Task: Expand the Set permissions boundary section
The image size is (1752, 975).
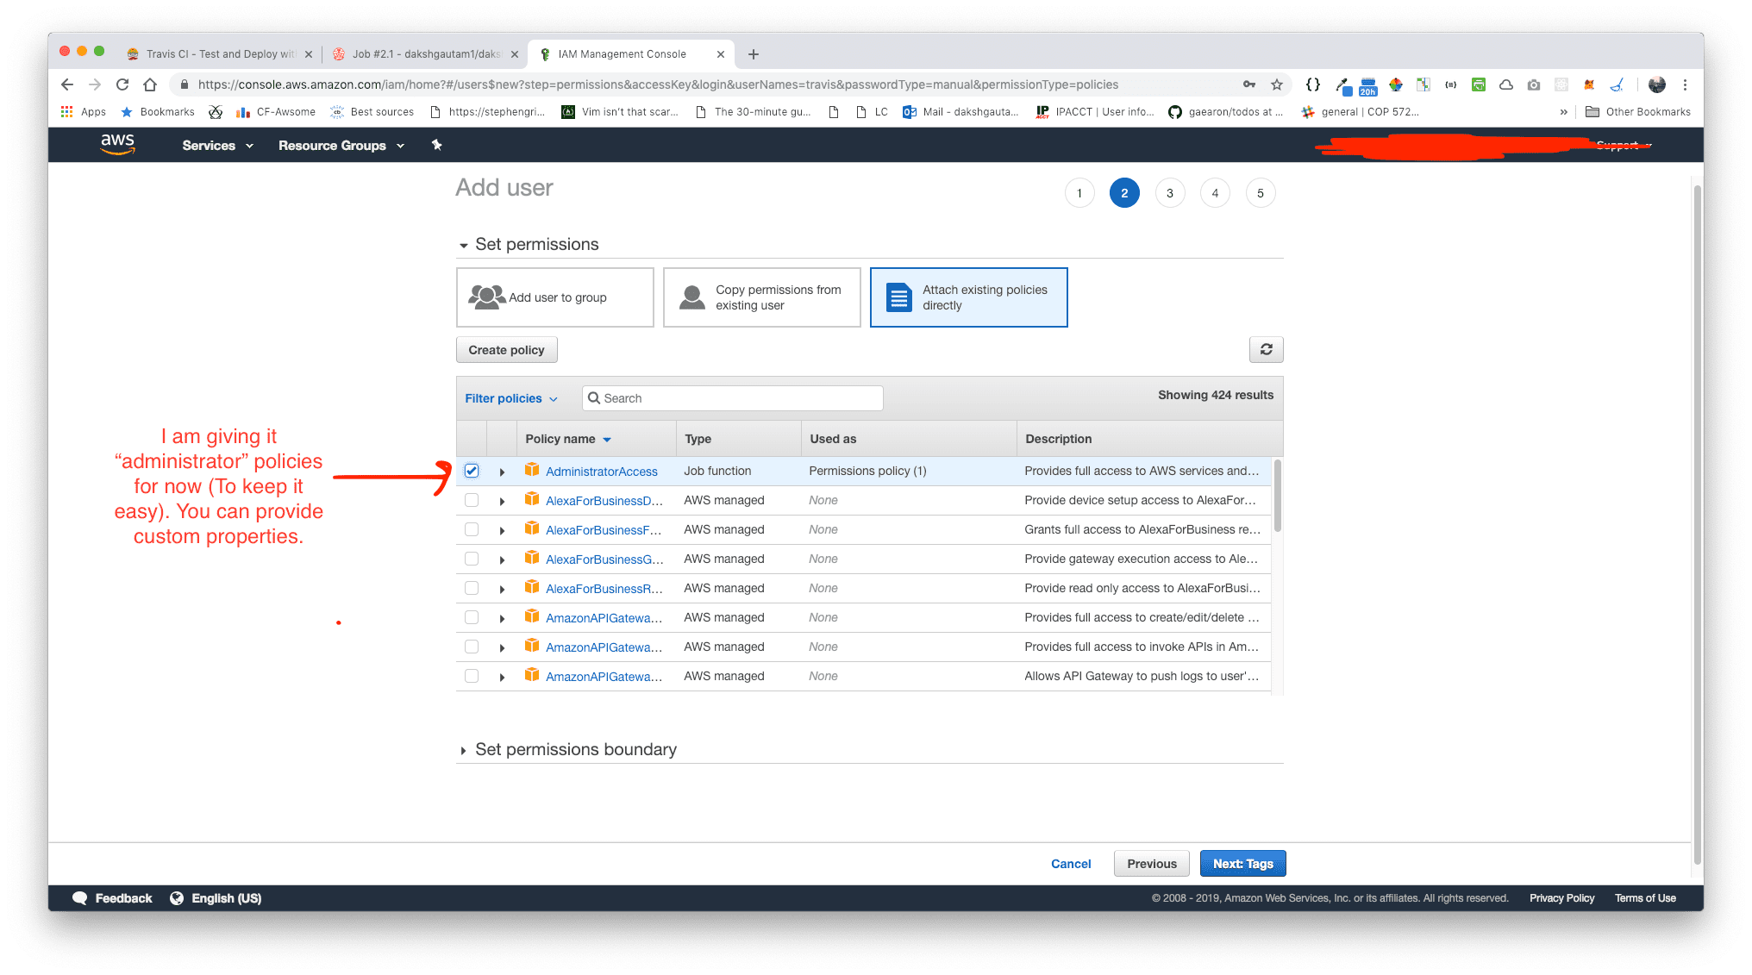Action: point(463,750)
